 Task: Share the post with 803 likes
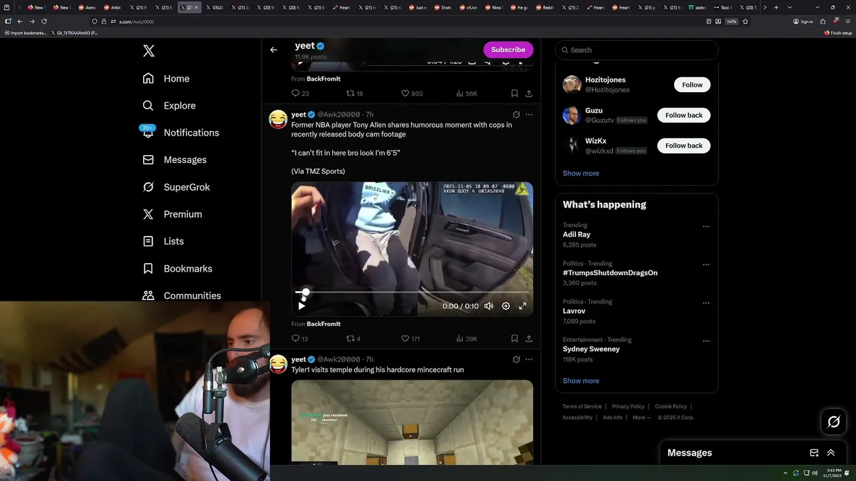tap(529, 94)
